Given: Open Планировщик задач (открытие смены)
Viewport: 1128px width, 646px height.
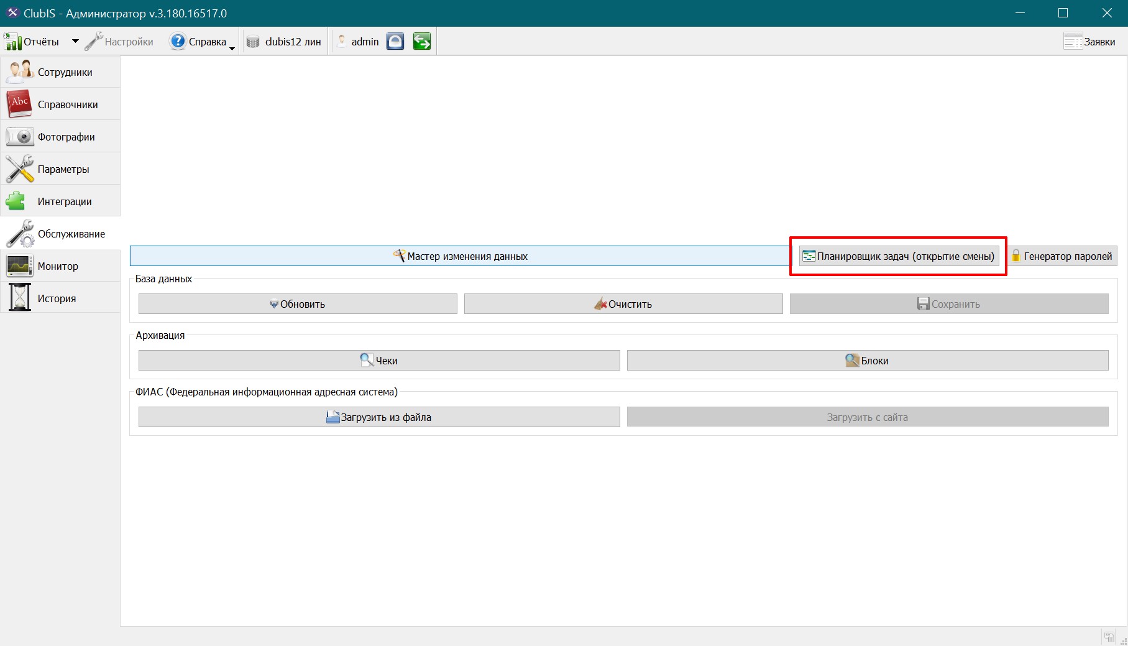Looking at the screenshot, I should (x=899, y=256).
